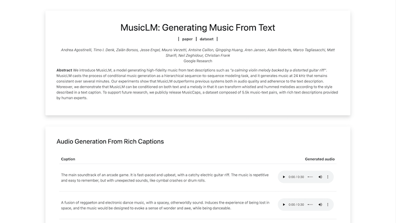Open the dataset link

click(x=207, y=39)
